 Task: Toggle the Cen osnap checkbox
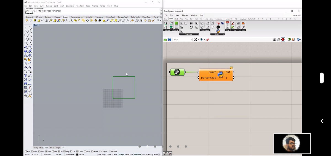[x=52, y=151]
